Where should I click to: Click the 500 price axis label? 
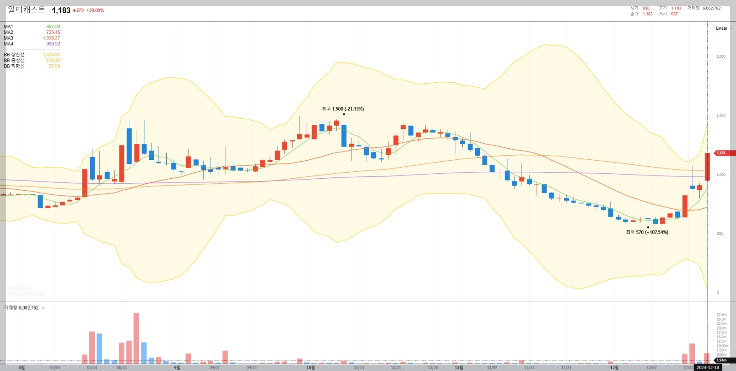coord(720,234)
